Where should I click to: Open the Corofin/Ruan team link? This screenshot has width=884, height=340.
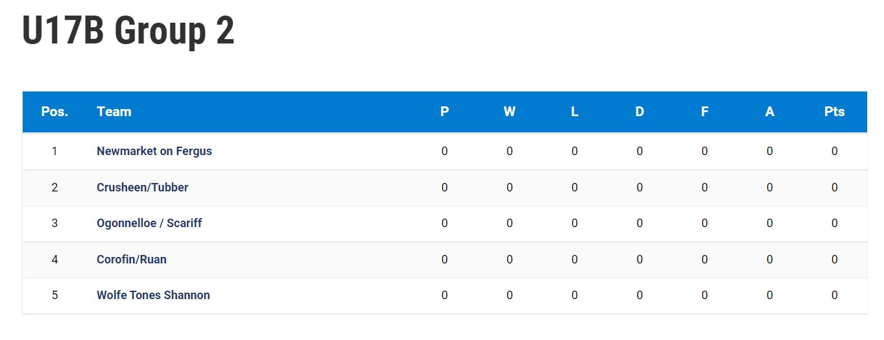pyautogui.click(x=132, y=260)
